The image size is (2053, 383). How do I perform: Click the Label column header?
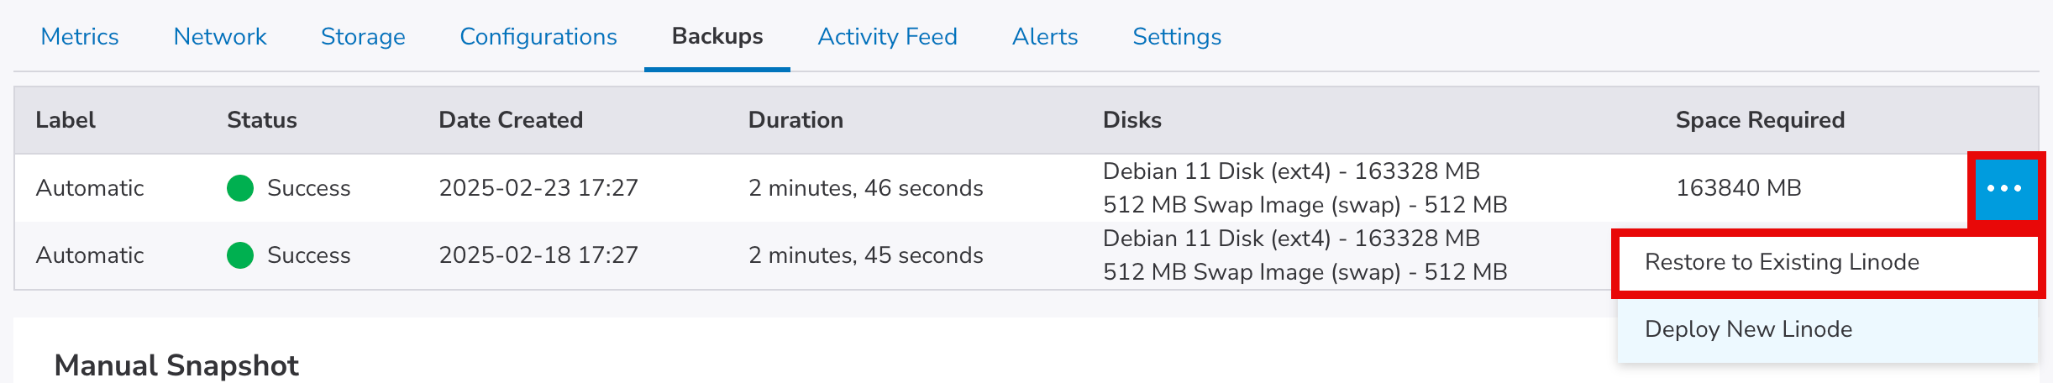pos(66,120)
